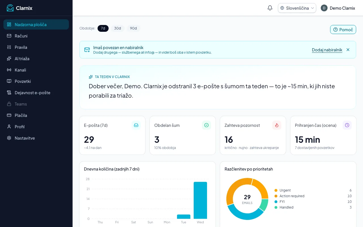Open the Kanali page
363x227 pixels.
(36, 70)
